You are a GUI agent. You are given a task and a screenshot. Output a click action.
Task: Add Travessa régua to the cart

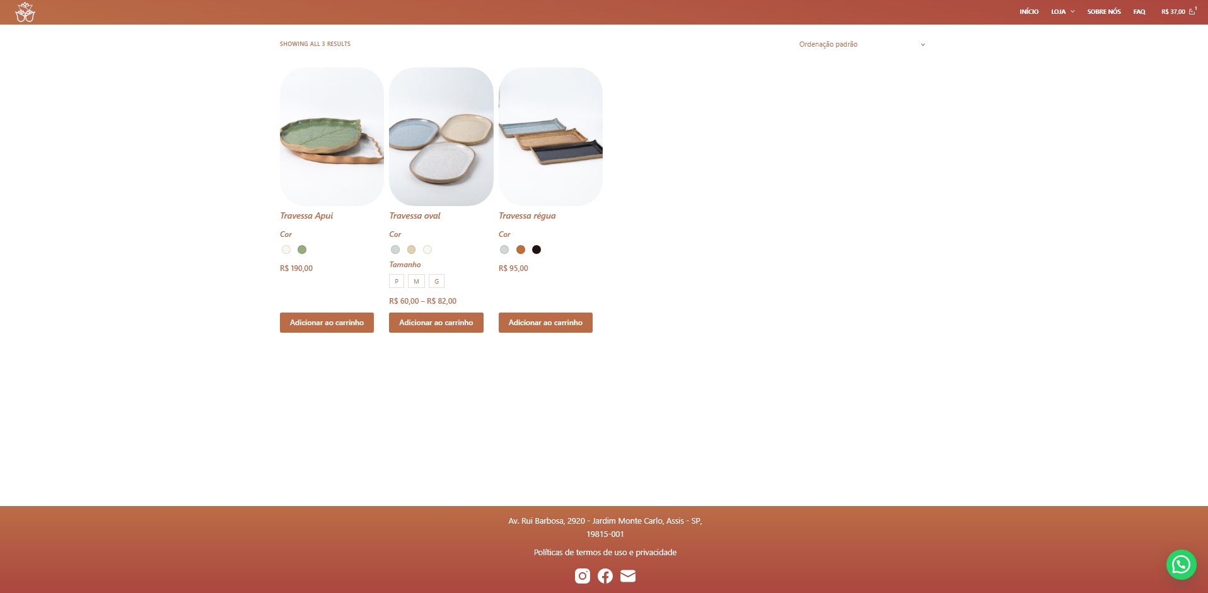(x=545, y=323)
